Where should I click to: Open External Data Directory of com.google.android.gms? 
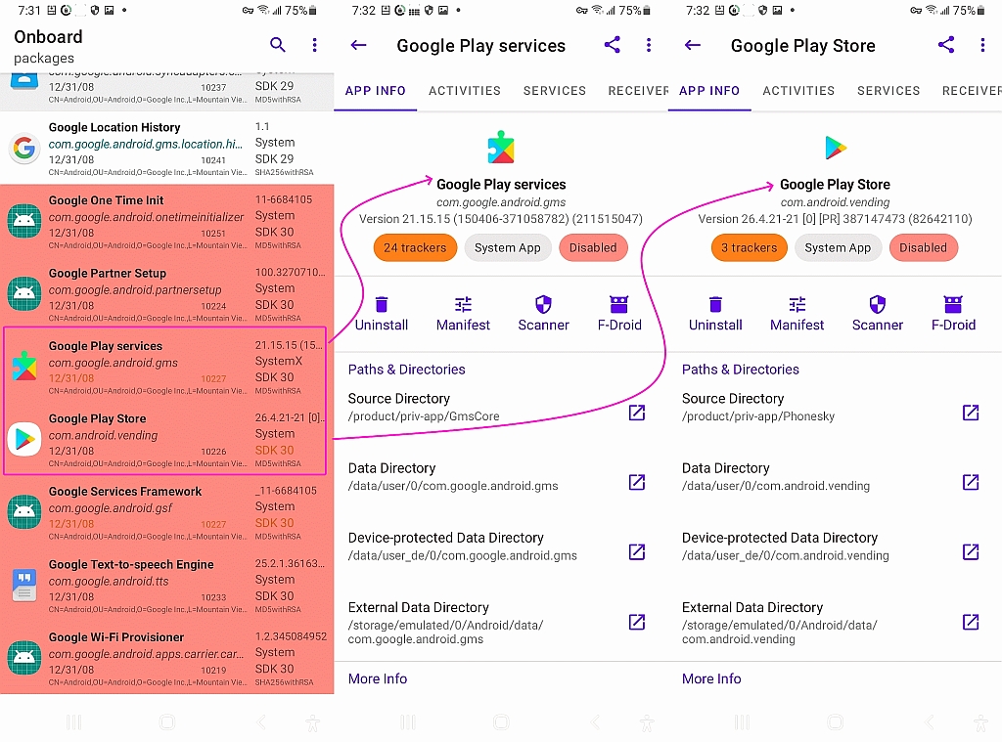(637, 622)
